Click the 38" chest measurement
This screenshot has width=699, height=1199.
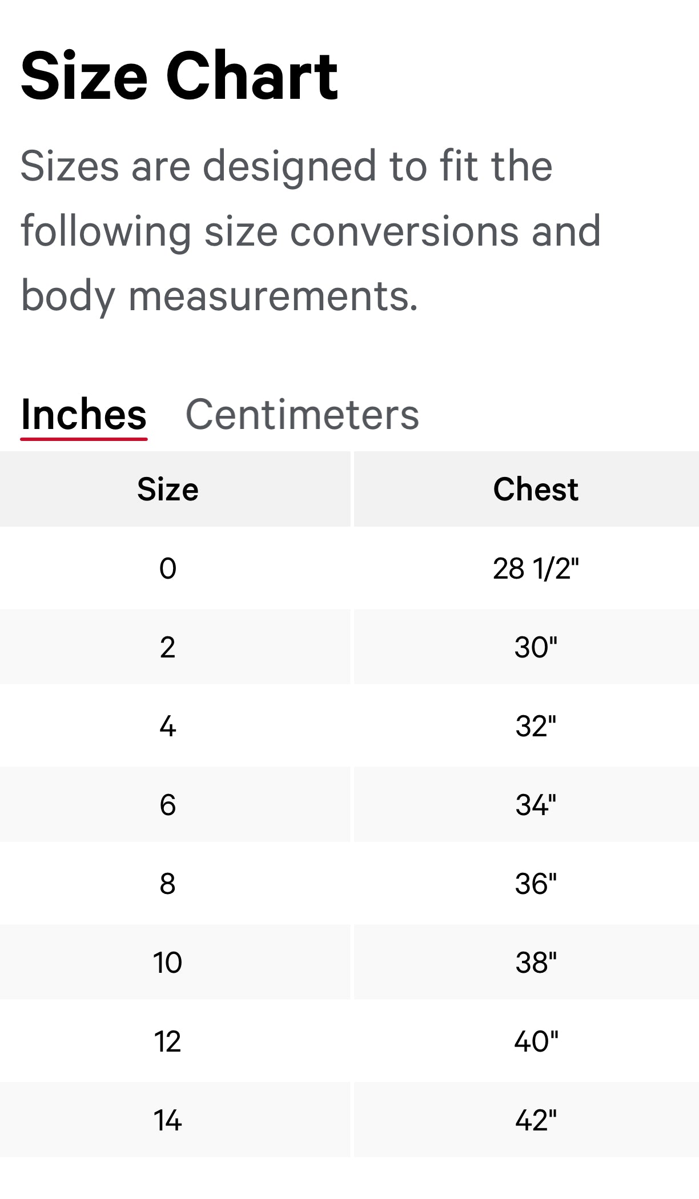tap(535, 963)
